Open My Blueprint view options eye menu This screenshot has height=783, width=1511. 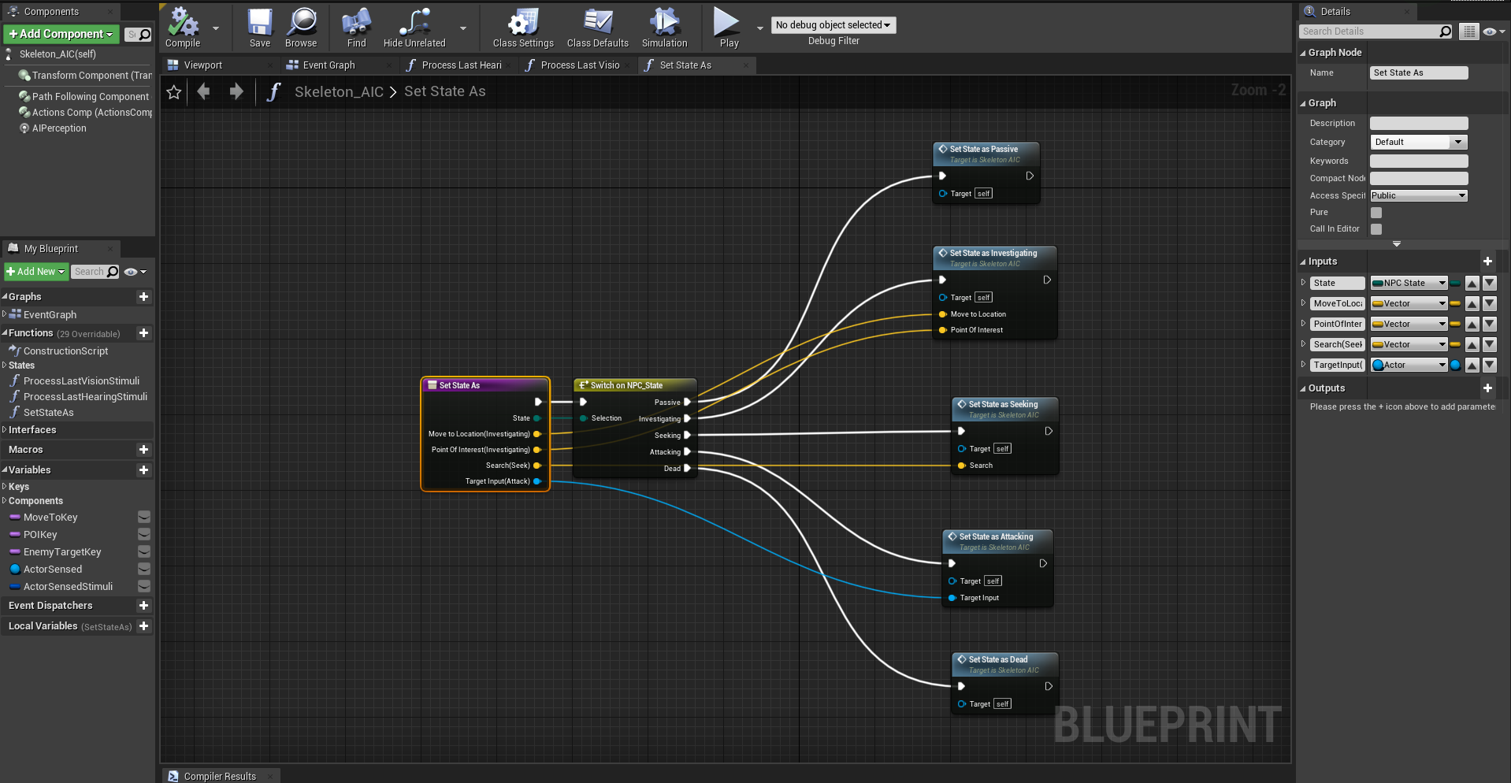(x=136, y=272)
